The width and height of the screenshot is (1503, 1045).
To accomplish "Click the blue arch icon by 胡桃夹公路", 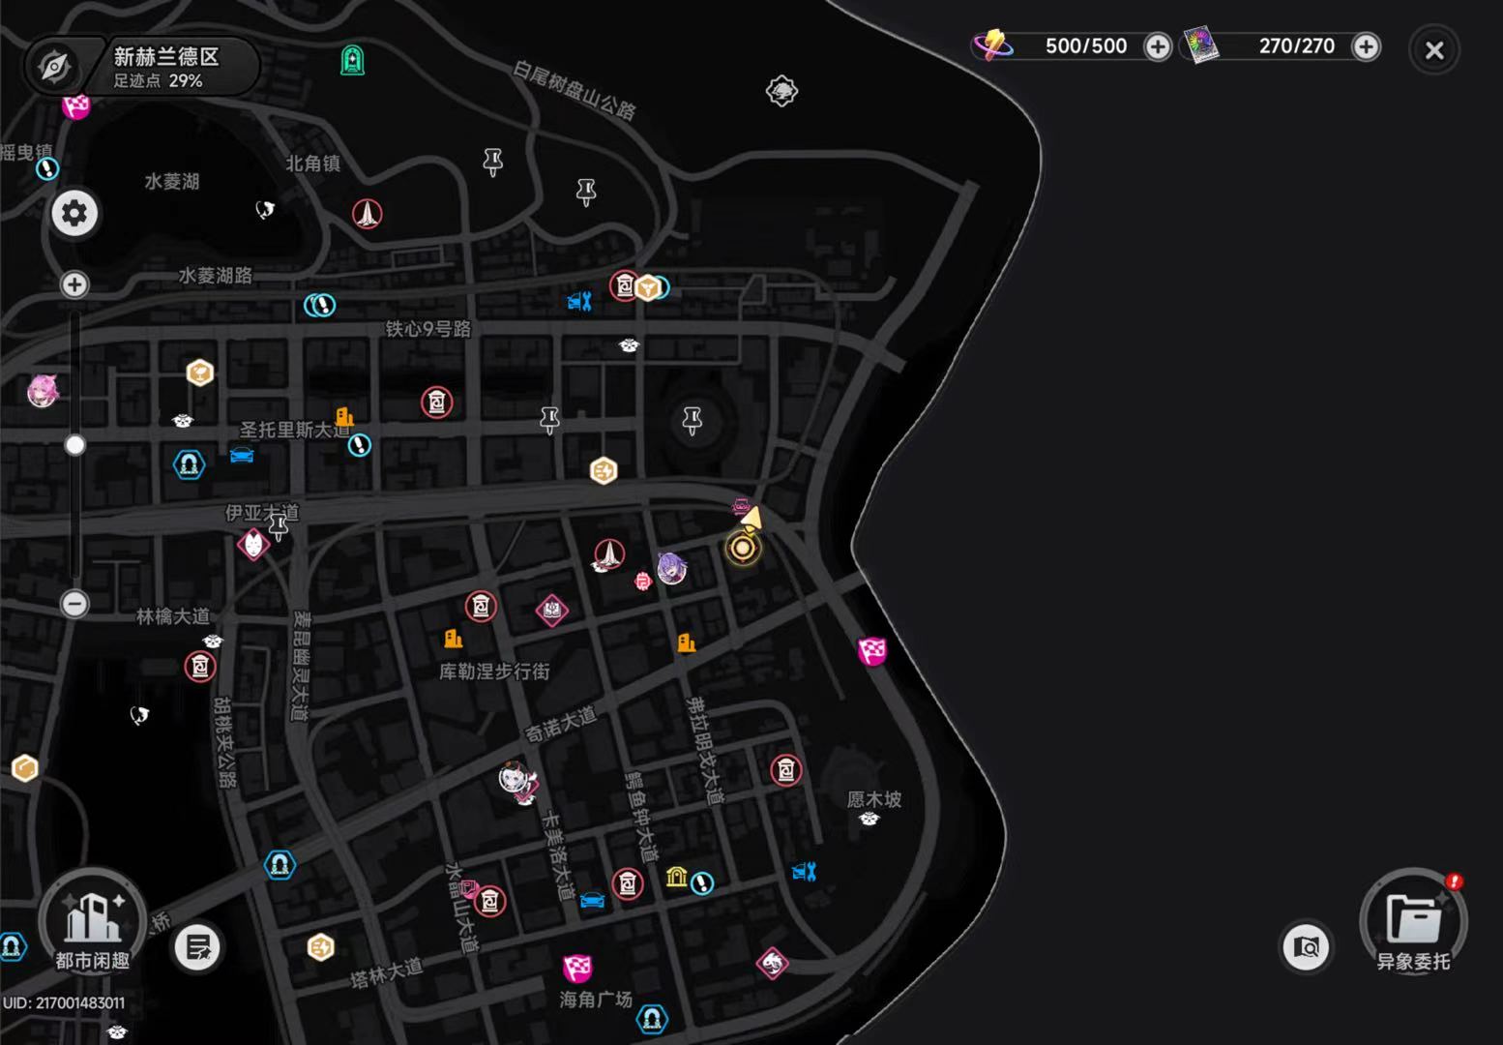I will [280, 864].
